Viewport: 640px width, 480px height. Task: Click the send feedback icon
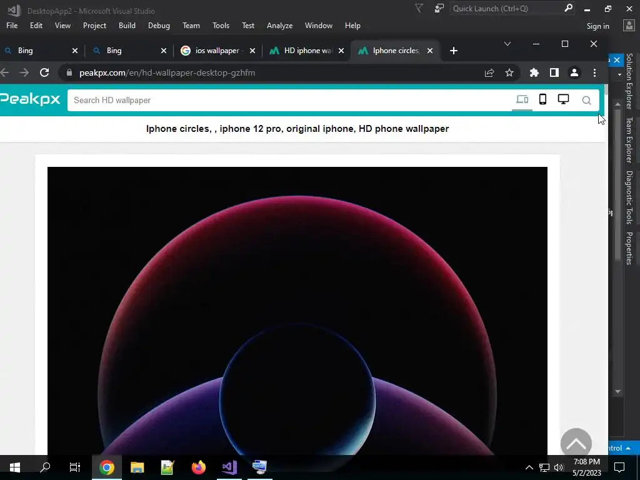(x=439, y=8)
